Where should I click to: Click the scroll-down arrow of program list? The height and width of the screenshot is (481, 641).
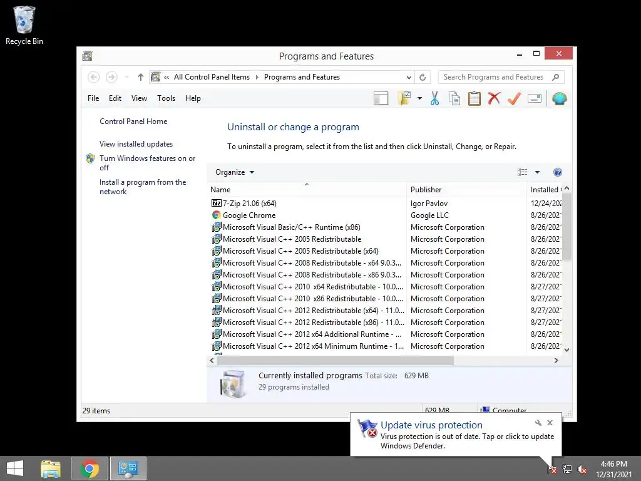coord(567,349)
